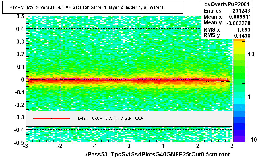258x158 pixels.
Task: Click the beta fit result legend text
Action: point(111,119)
